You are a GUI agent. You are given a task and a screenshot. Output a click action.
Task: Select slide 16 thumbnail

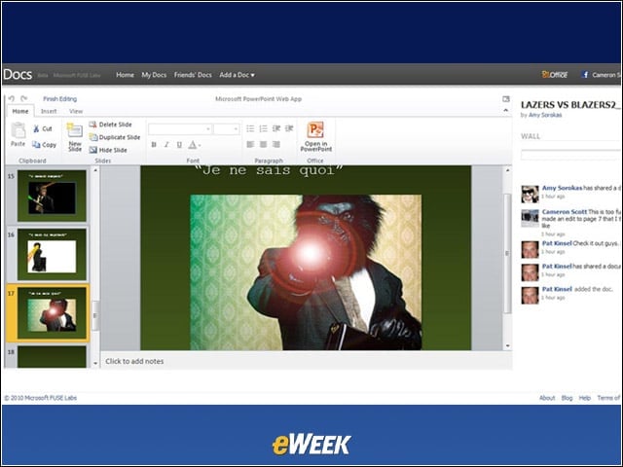tap(52, 254)
